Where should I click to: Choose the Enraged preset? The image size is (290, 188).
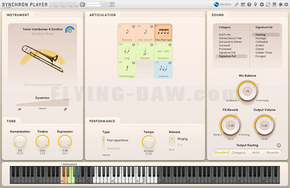point(260,56)
